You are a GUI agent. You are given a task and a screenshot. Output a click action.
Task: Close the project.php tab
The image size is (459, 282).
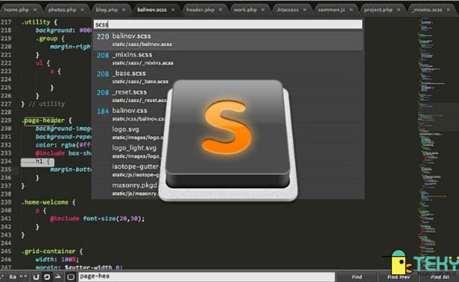pos(399,10)
